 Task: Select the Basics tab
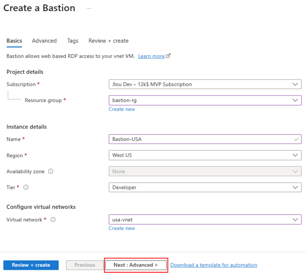click(14, 41)
